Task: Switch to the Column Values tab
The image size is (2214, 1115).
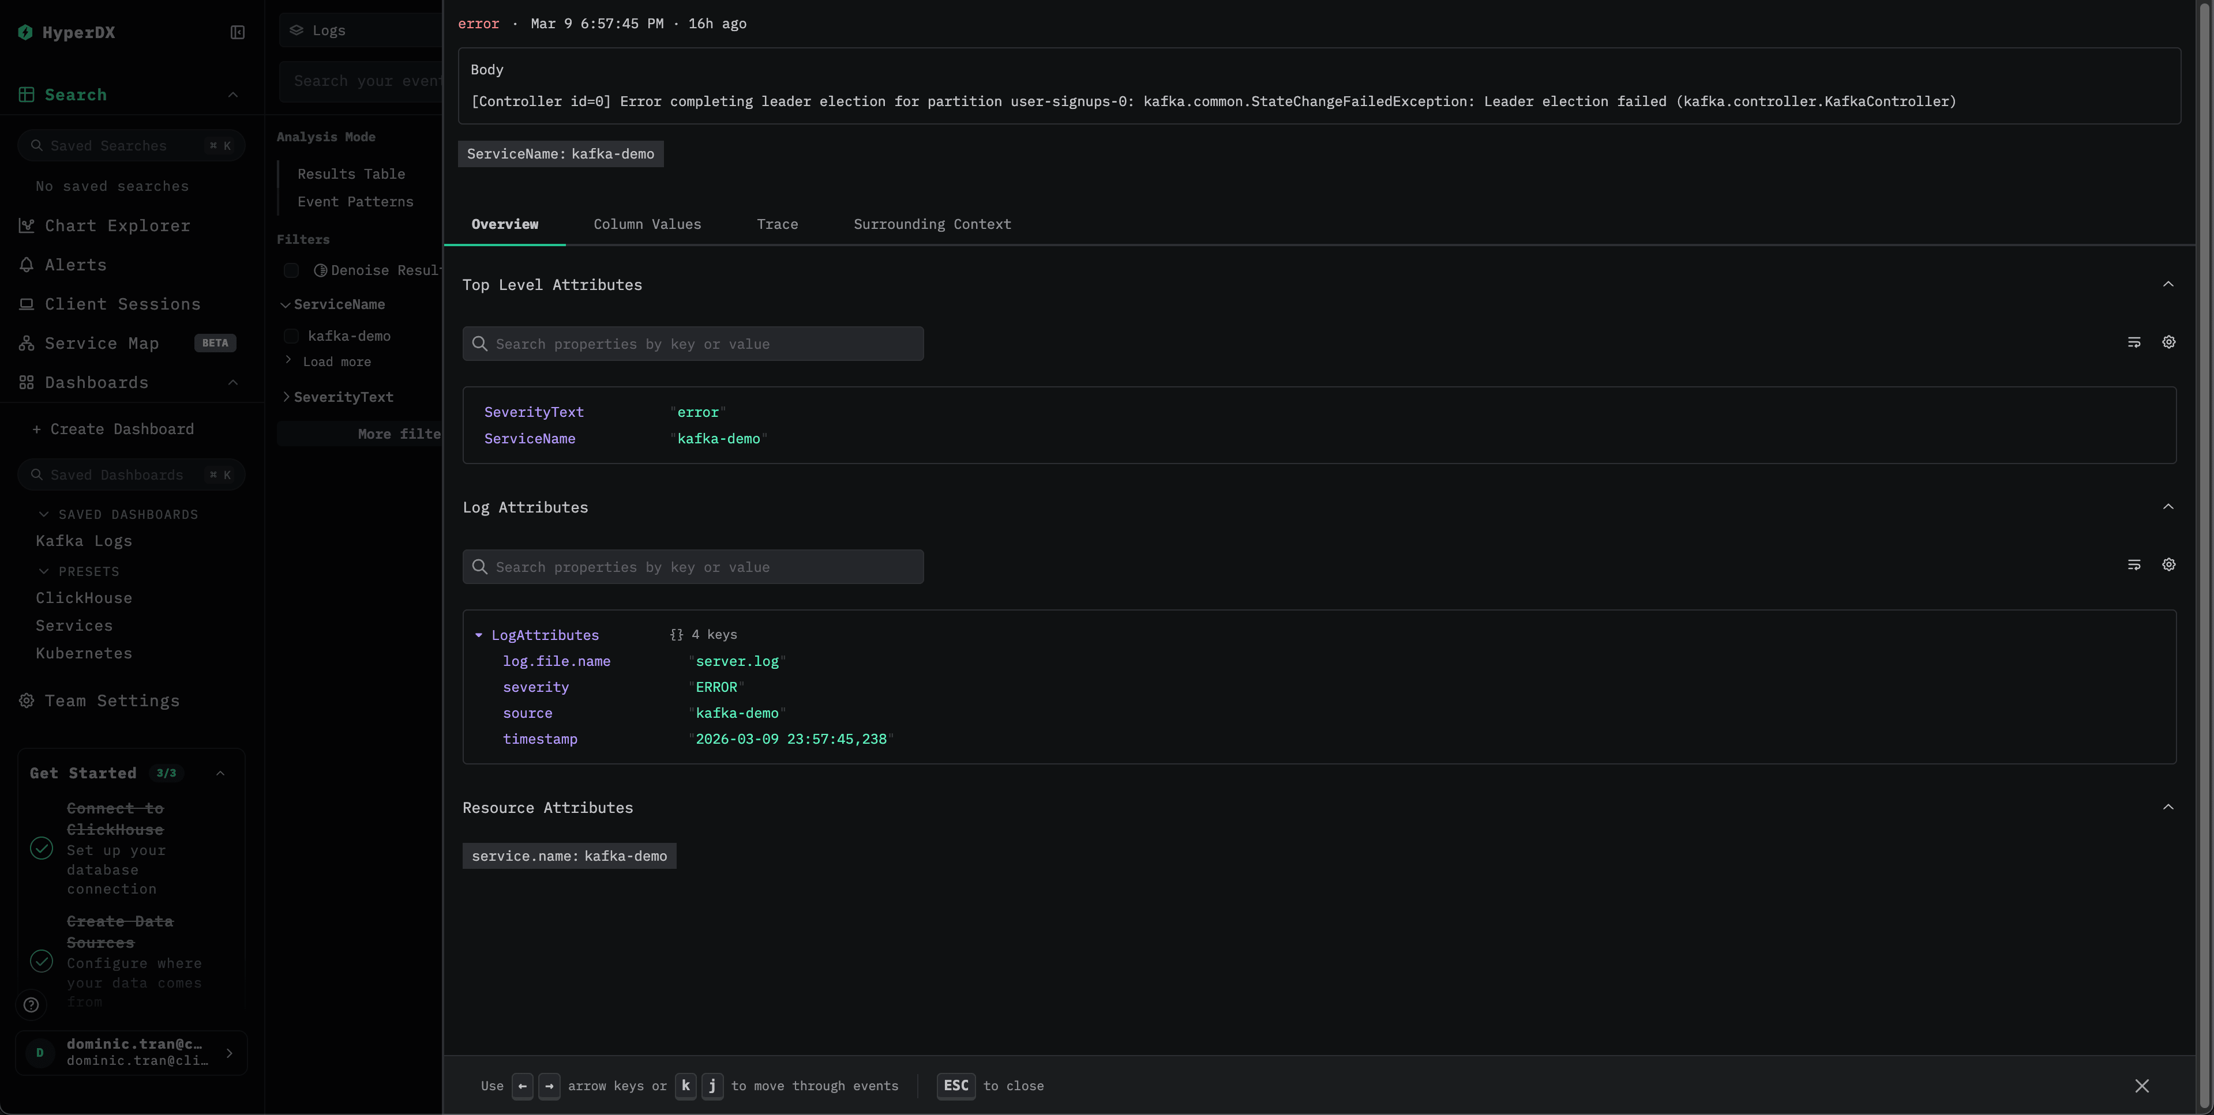Action: (x=647, y=224)
